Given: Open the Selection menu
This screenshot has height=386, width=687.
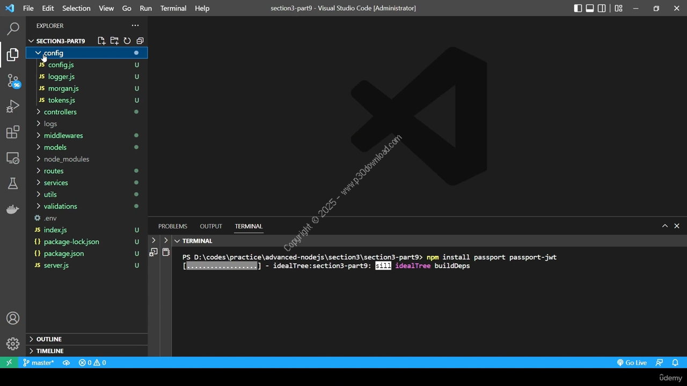Looking at the screenshot, I should point(76,8).
